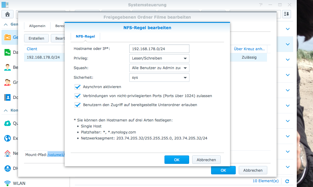The image size is (313, 187).
Task: Select the /volume1/ mount path text
Action: click(x=56, y=155)
